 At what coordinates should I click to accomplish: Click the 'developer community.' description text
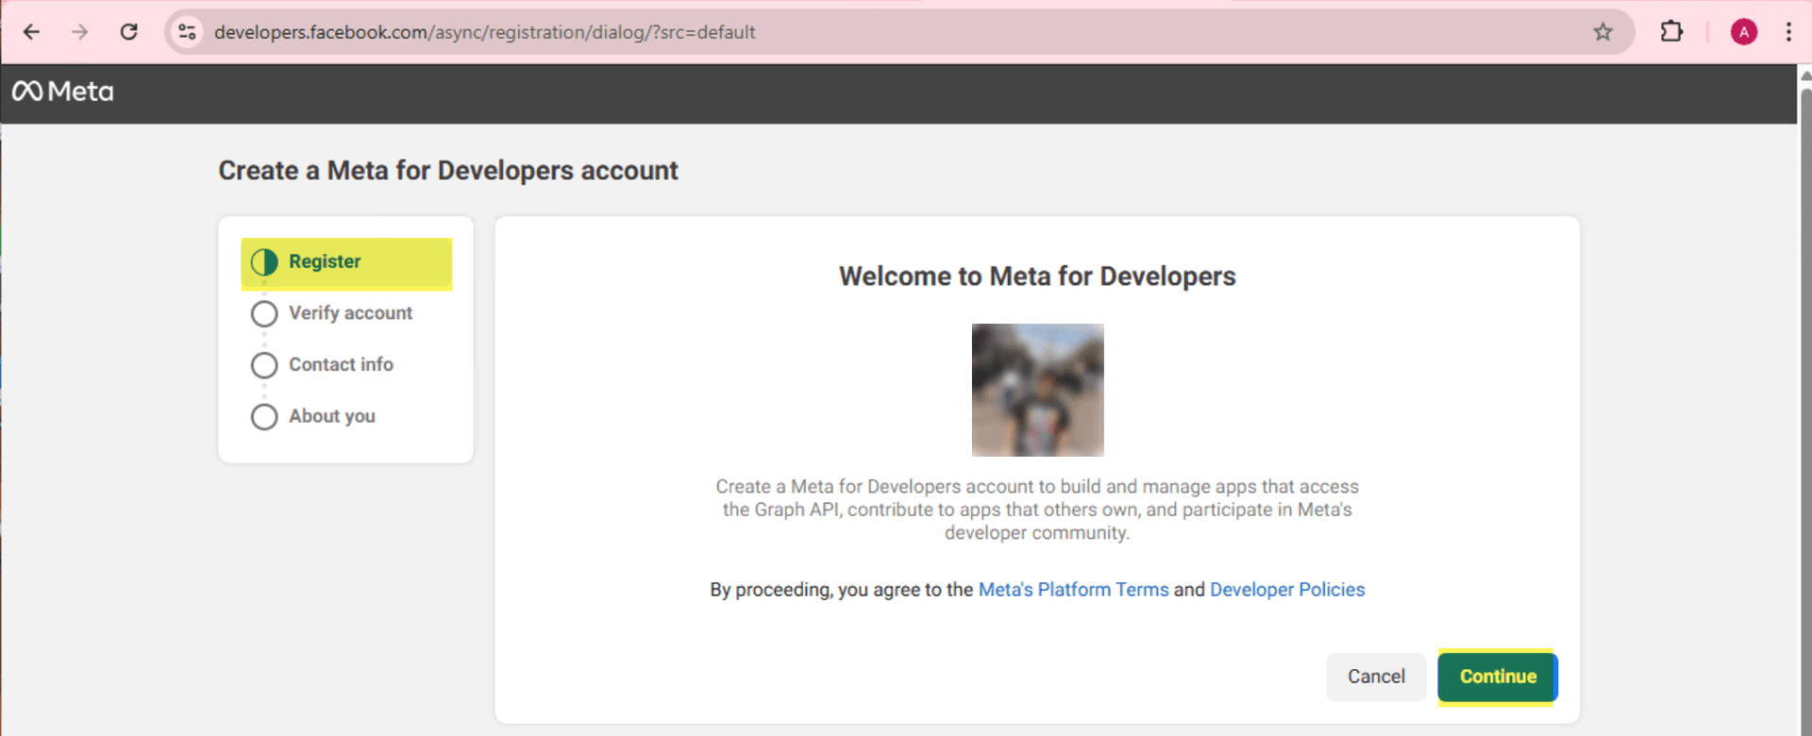[1037, 533]
